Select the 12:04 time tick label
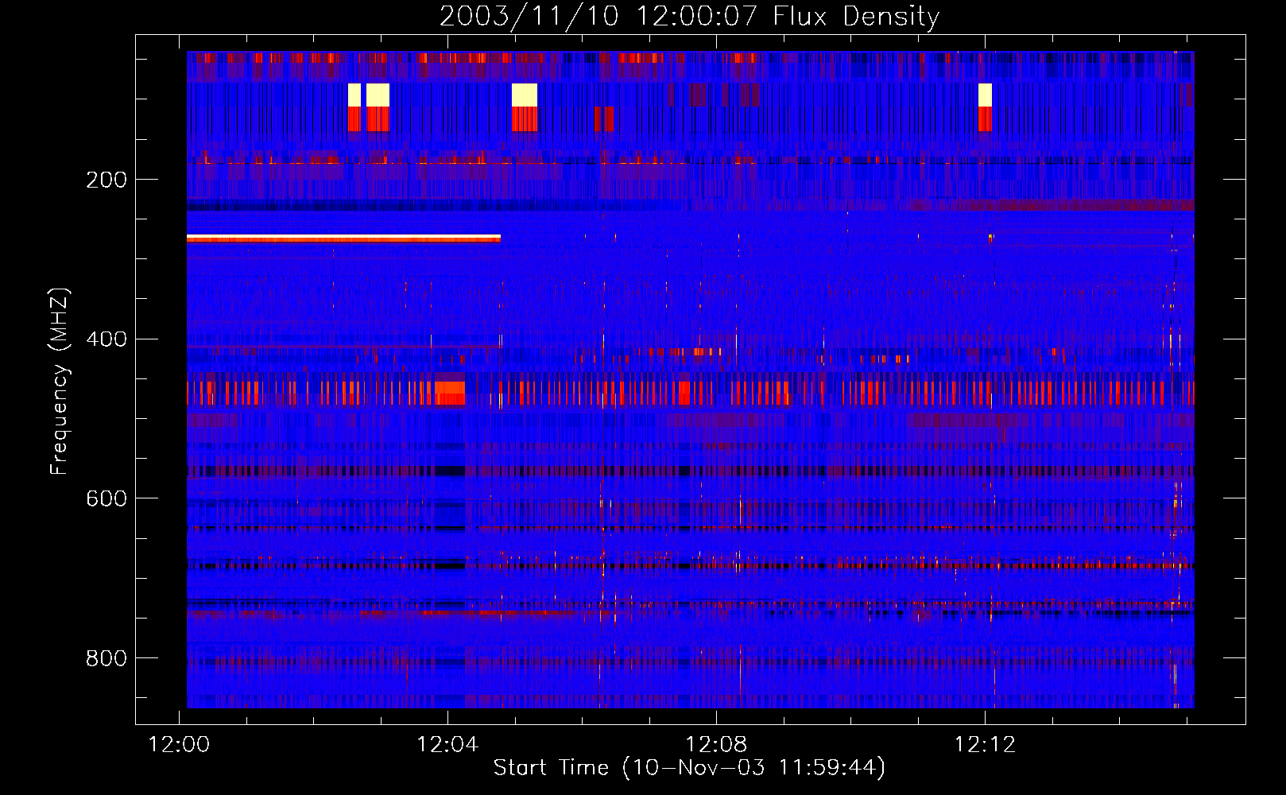The width and height of the screenshot is (1286, 795). tap(447, 744)
